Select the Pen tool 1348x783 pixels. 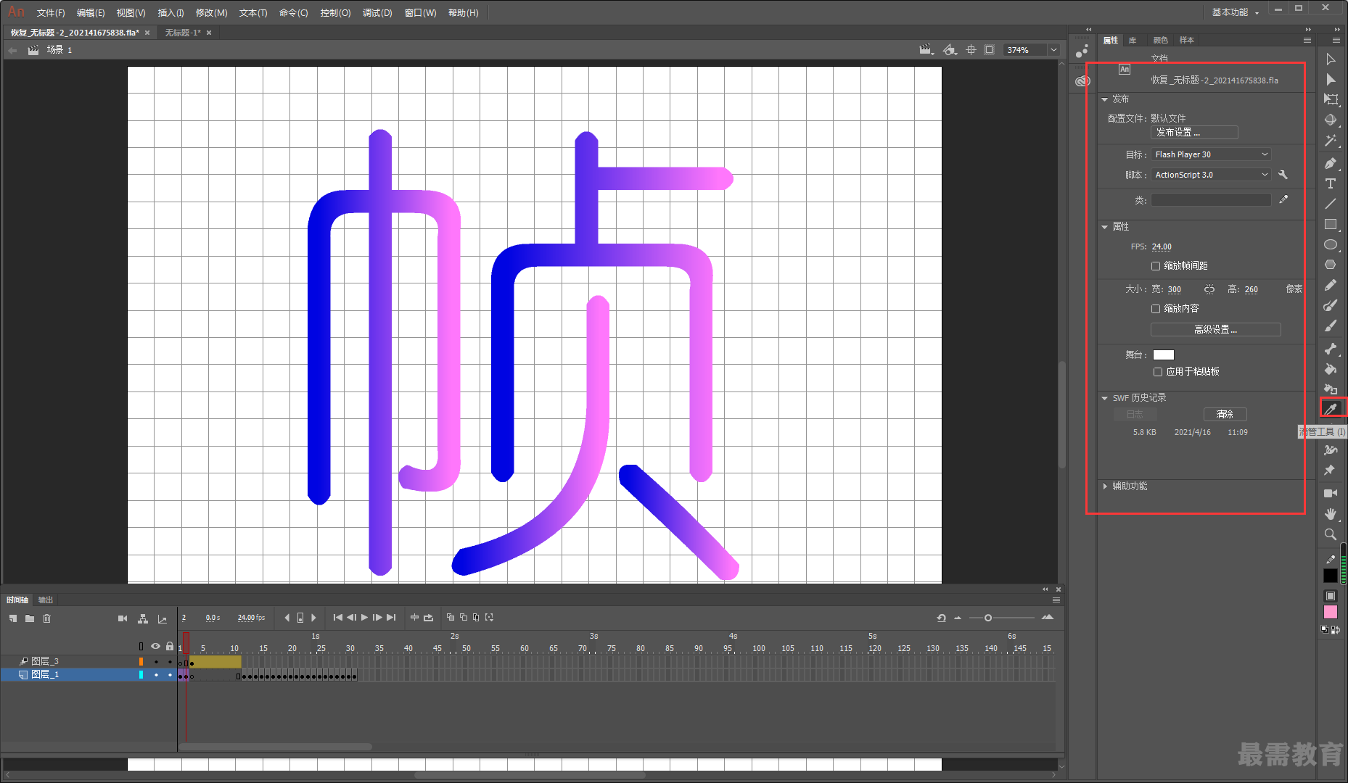1330,163
